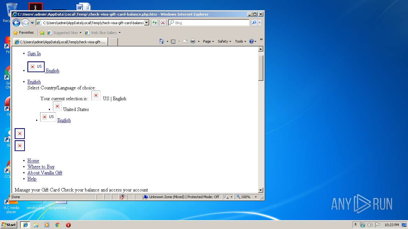The width and height of the screenshot is (408, 229).
Task: Open the Help question mark menu
Action: click(x=253, y=41)
